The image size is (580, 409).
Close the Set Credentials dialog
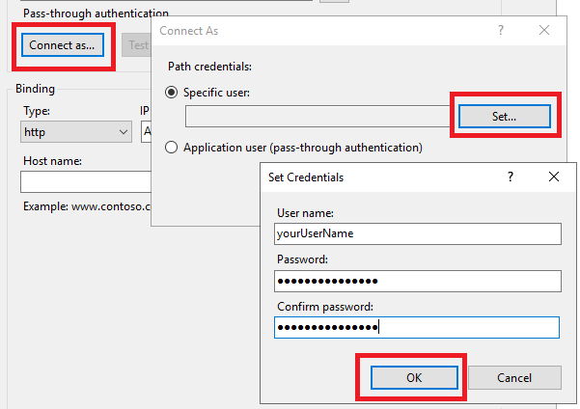pyautogui.click(x=553, y=177)
